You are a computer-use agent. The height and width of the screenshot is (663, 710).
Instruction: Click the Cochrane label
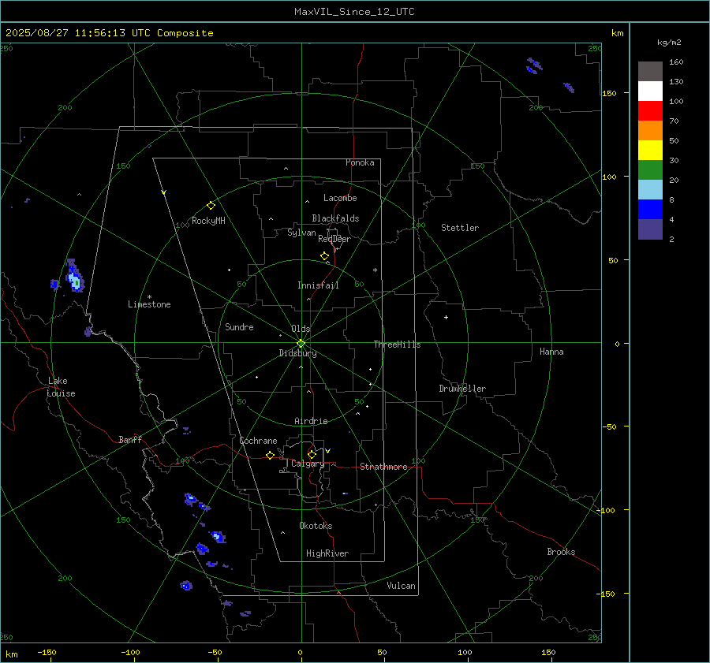coord(258,441)
